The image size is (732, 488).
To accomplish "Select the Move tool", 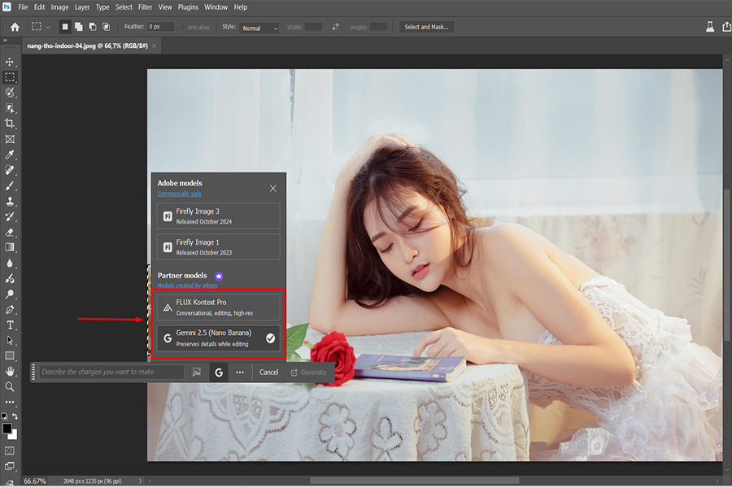I will [x=10, y=62].
